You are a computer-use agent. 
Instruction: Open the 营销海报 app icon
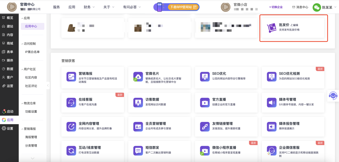point(71,77)
